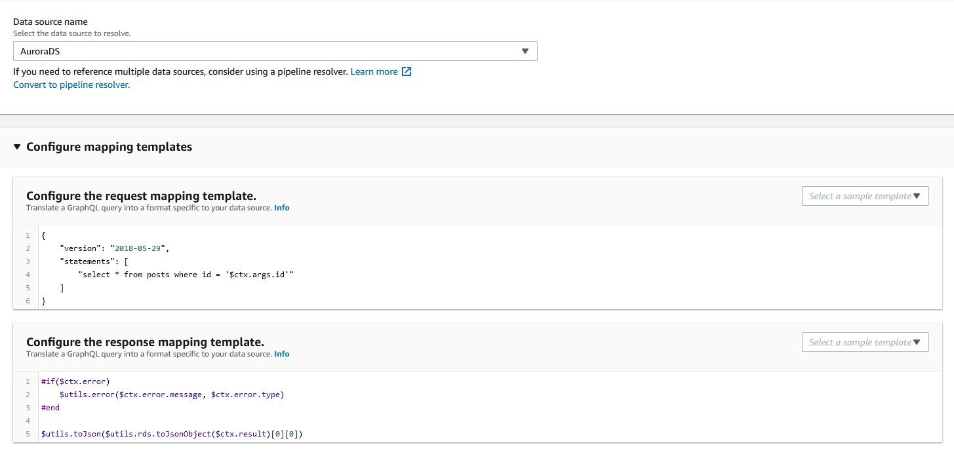Click the '#end' line in response template
The width and height of the screenshot is (954, 466).
[50, 408]
